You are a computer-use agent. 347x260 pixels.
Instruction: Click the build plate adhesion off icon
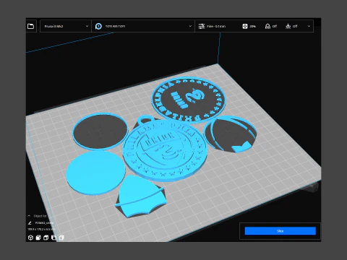tap(288, 26)
